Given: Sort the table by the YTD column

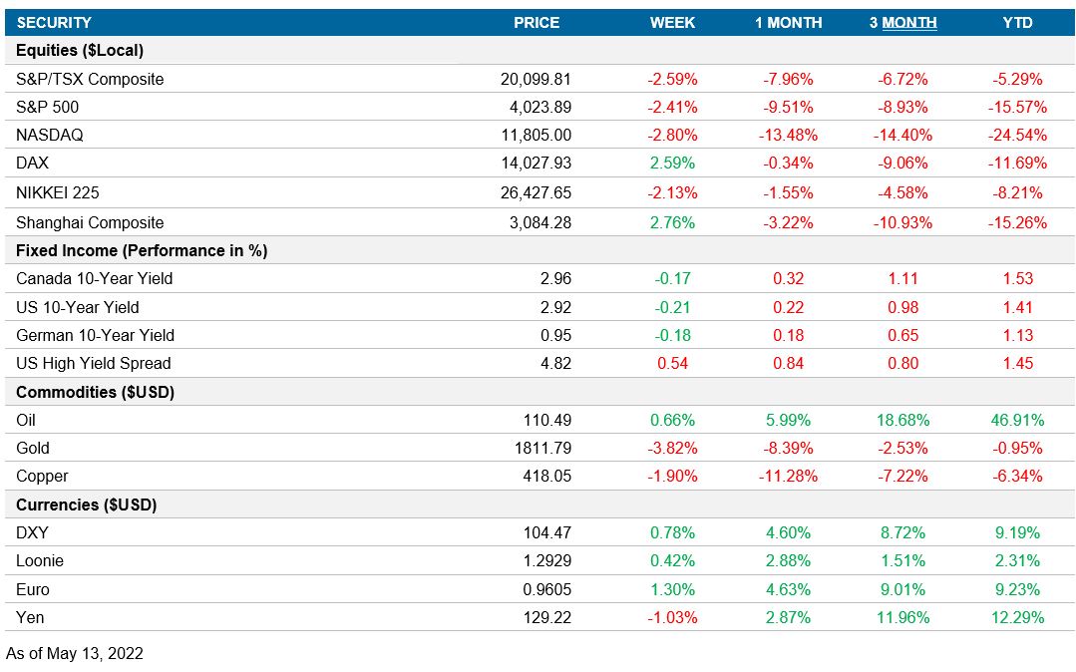Looking at the screenshot, I should [x=1018, y=22].
